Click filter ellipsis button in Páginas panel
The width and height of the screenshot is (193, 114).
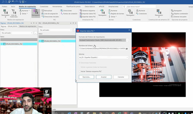click(36, 33)
